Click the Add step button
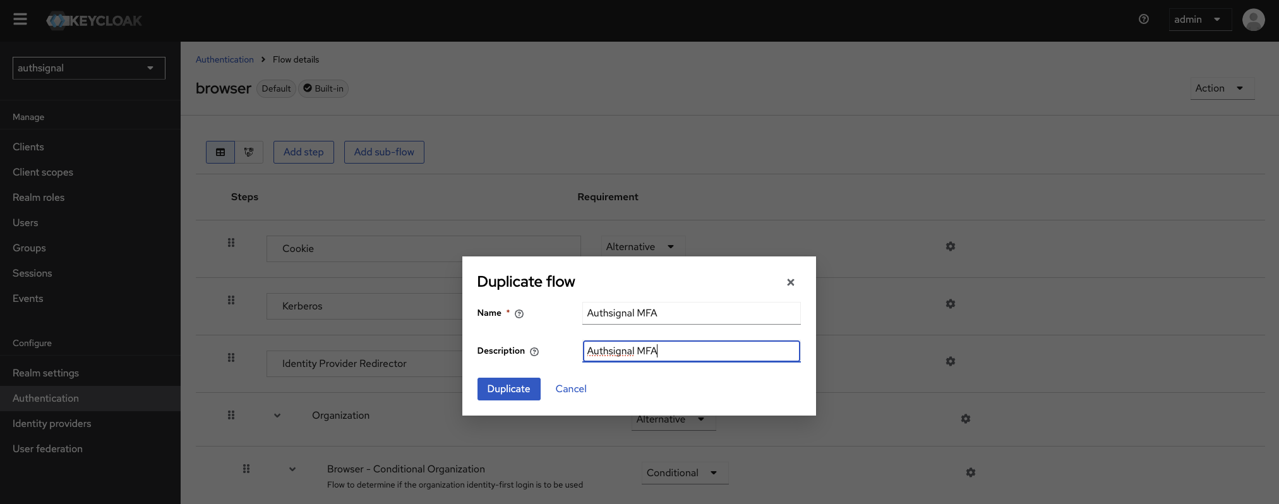The image size is (1279, 504). tap(304, 152)
